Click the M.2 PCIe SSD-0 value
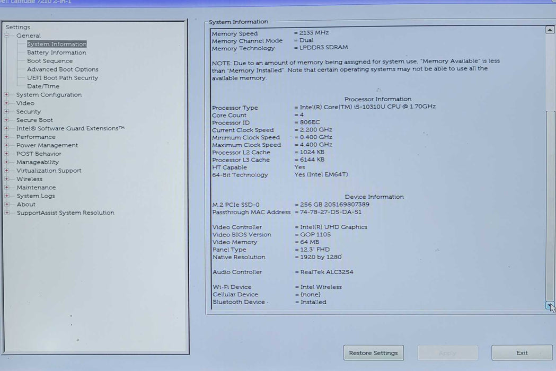 (334, 205)
